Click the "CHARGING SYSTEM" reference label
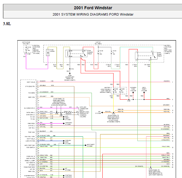Screen dimensions: 182x178 69,124
